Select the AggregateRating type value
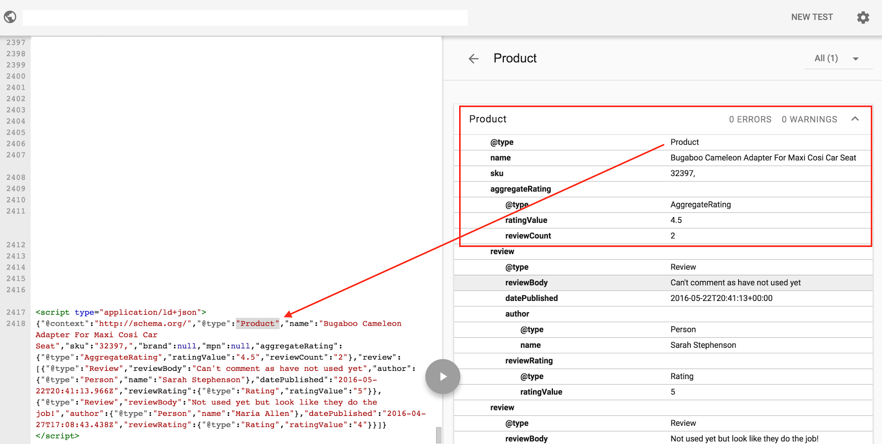The width and height of the screenshot is (882, 444). (x=701, y=205)
